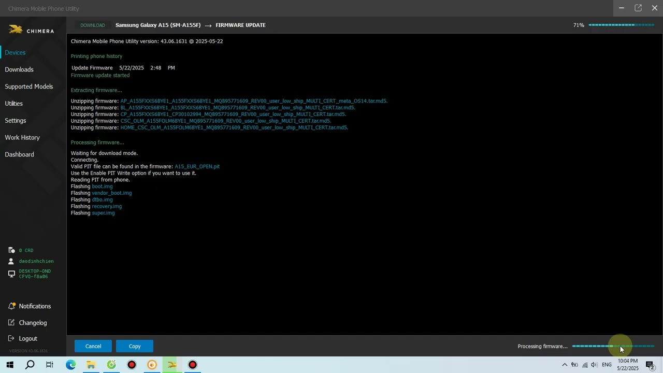Open the Action Center notifications icon
The width and height of the screenshot is (663, 373).
(x=650, y=365)
